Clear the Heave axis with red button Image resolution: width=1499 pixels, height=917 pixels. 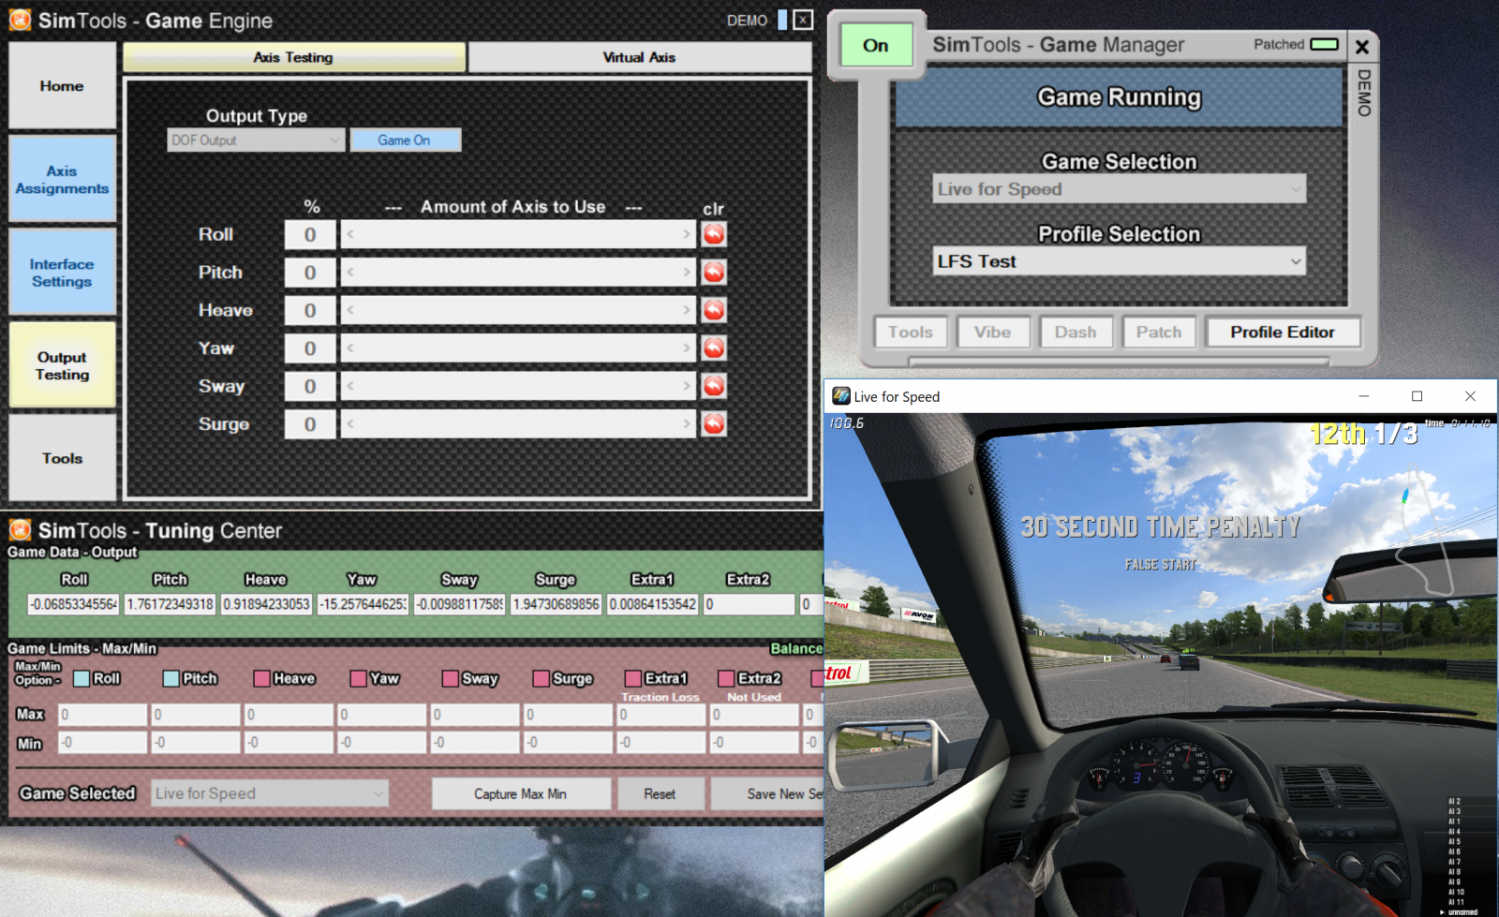(x=714, y=310)
